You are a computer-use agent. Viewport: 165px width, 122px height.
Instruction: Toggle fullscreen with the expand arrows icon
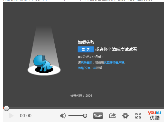pos(138,116)
